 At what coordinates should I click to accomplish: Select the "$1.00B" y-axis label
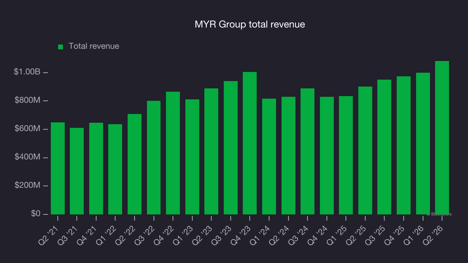point(27,72)
